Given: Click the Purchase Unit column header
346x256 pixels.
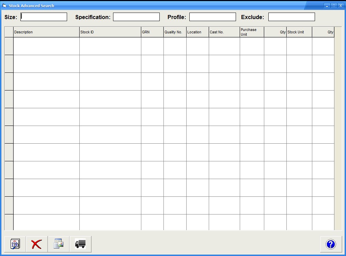Looking at the screenshot, I should [x=252, y=32].
